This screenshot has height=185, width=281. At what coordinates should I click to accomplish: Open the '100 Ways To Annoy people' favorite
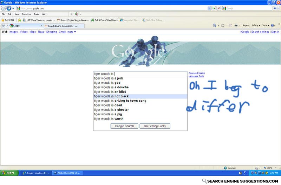tap(39, 20)
